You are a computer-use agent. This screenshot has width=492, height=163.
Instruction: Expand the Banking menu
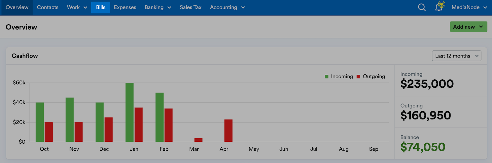pyautogui.click(x=158, y=7)
